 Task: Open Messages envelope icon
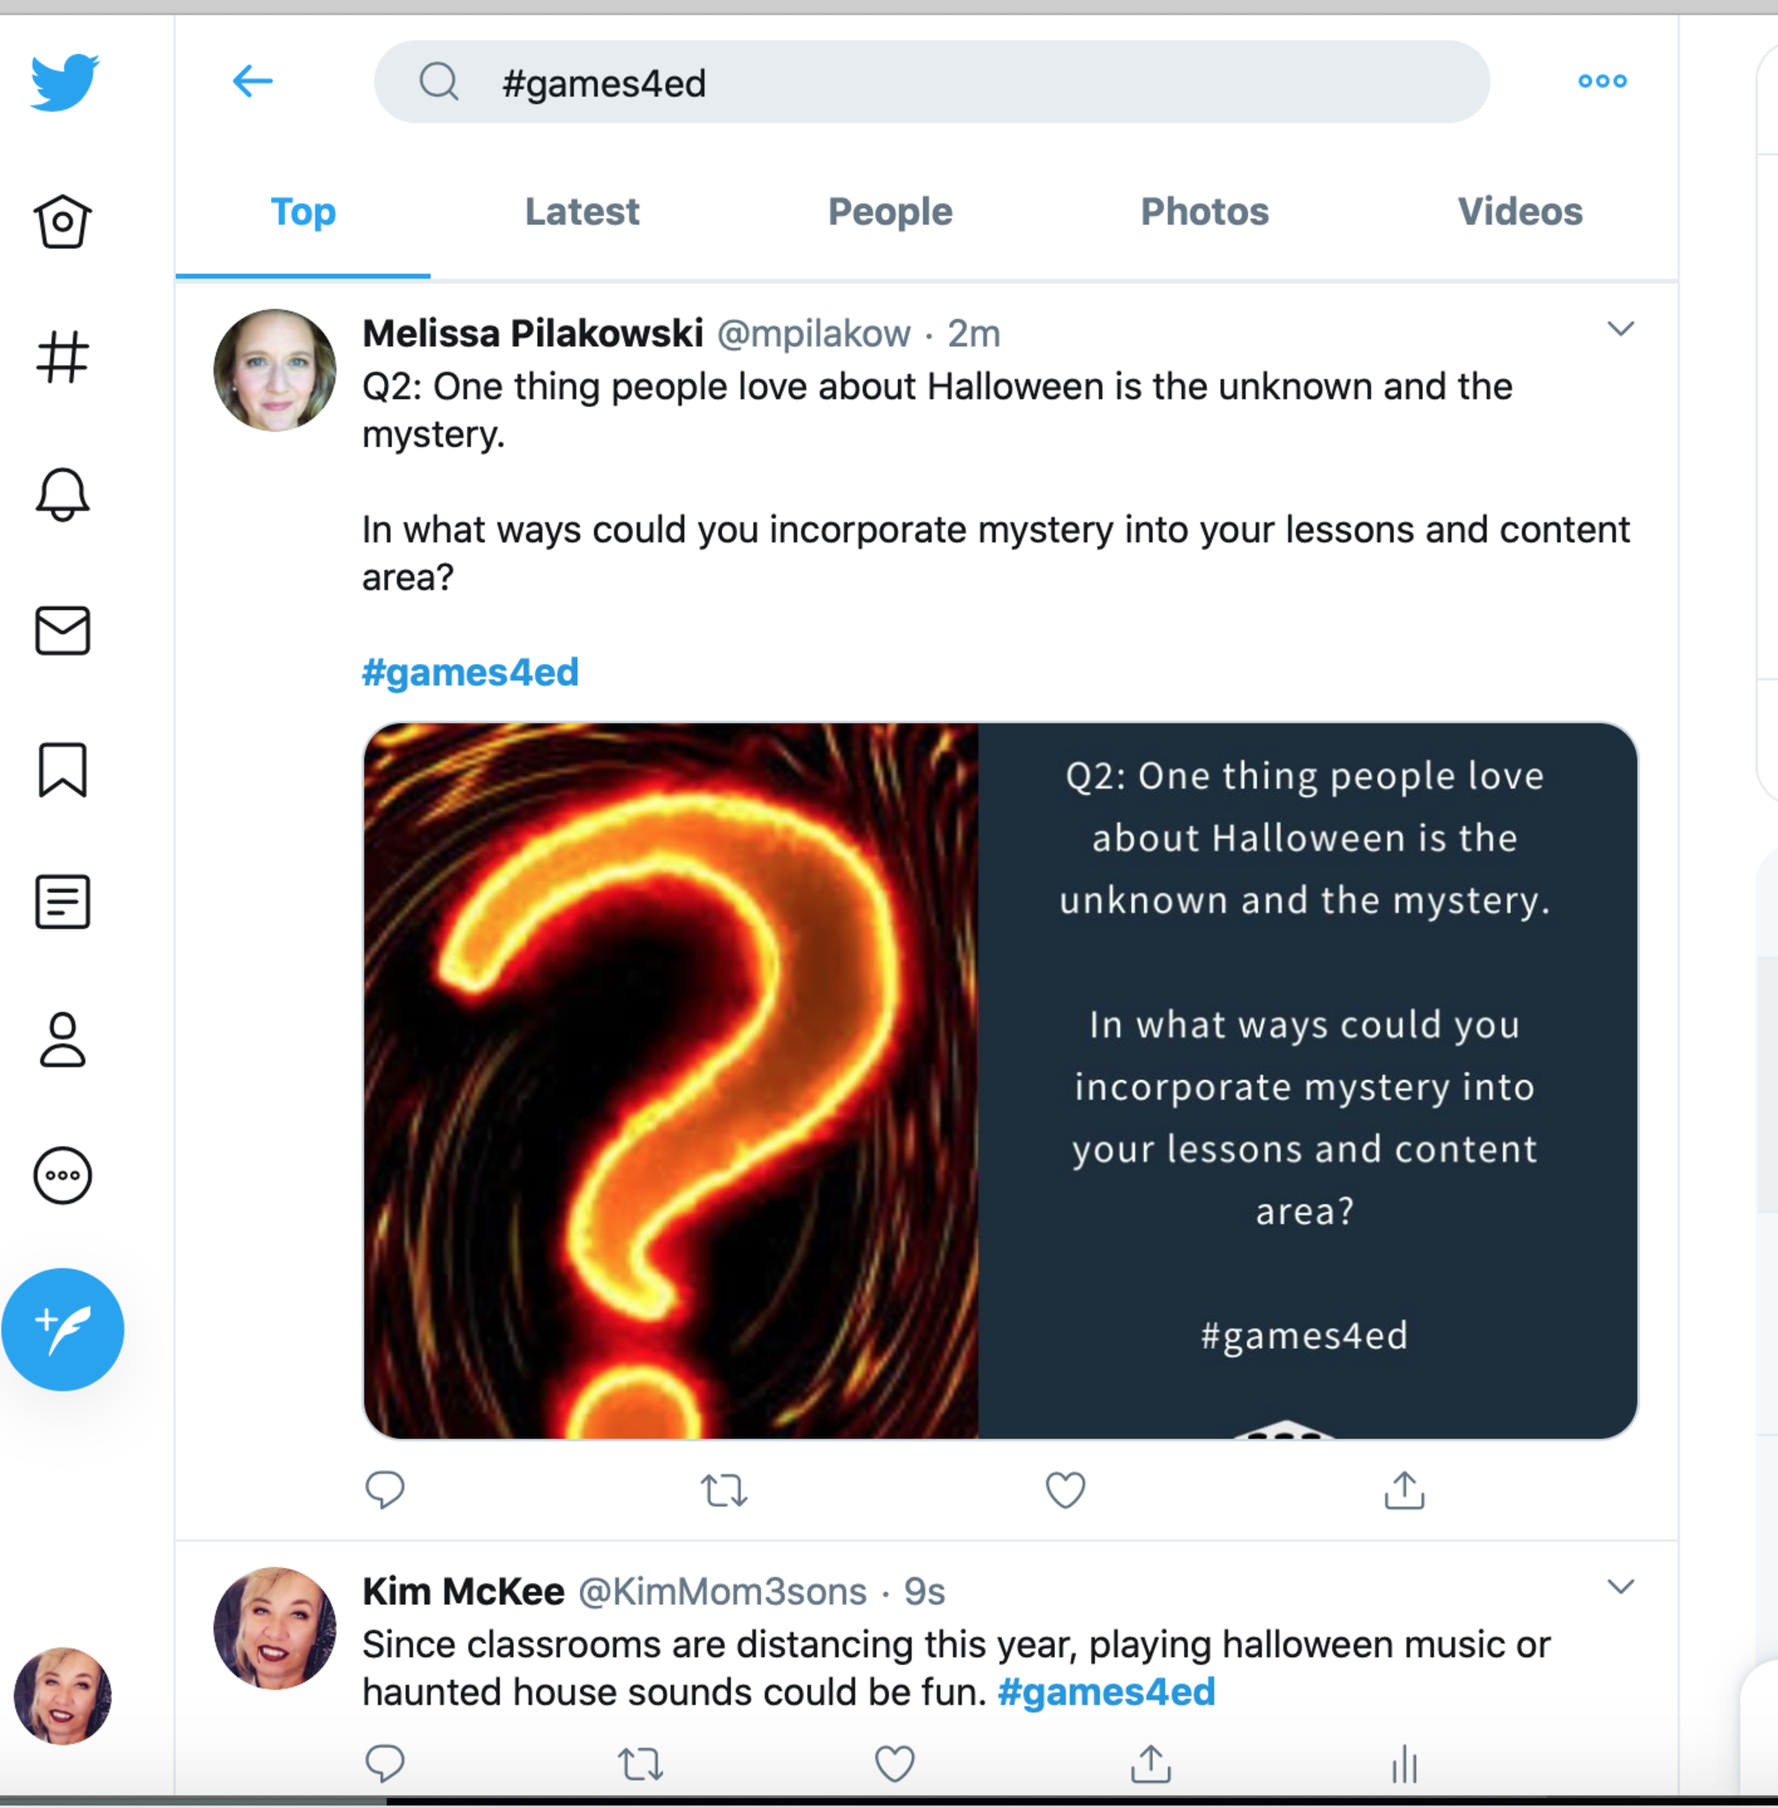coord(63,630)
